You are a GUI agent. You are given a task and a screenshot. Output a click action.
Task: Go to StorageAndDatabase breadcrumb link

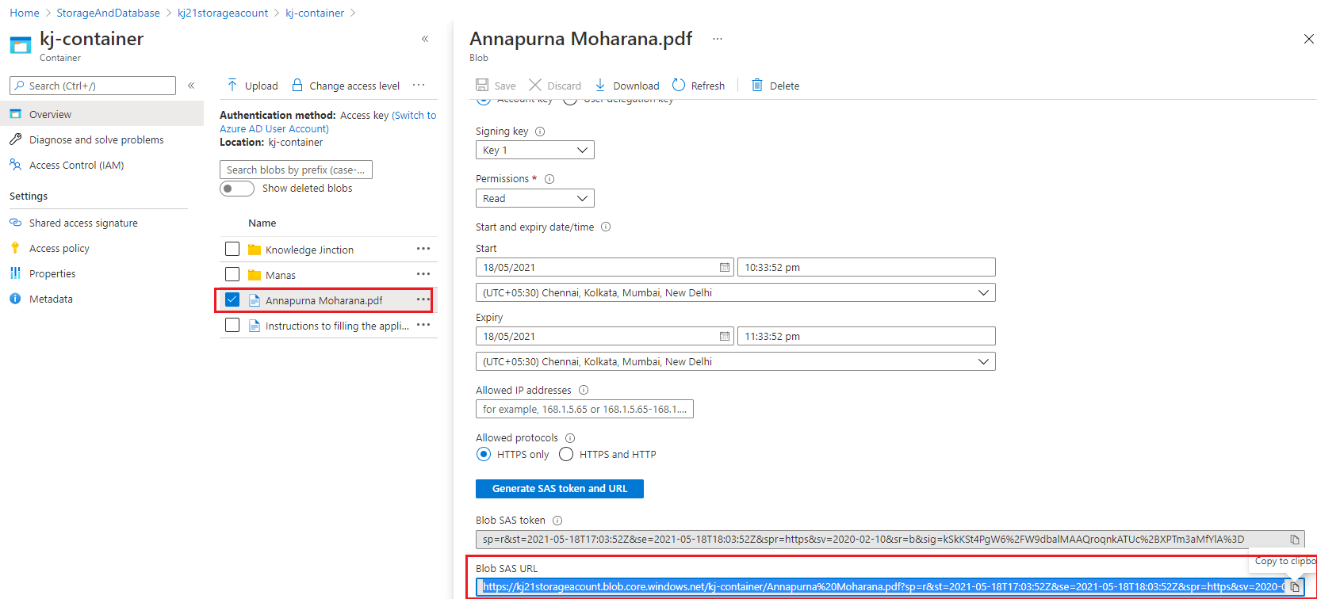[108, 13]
